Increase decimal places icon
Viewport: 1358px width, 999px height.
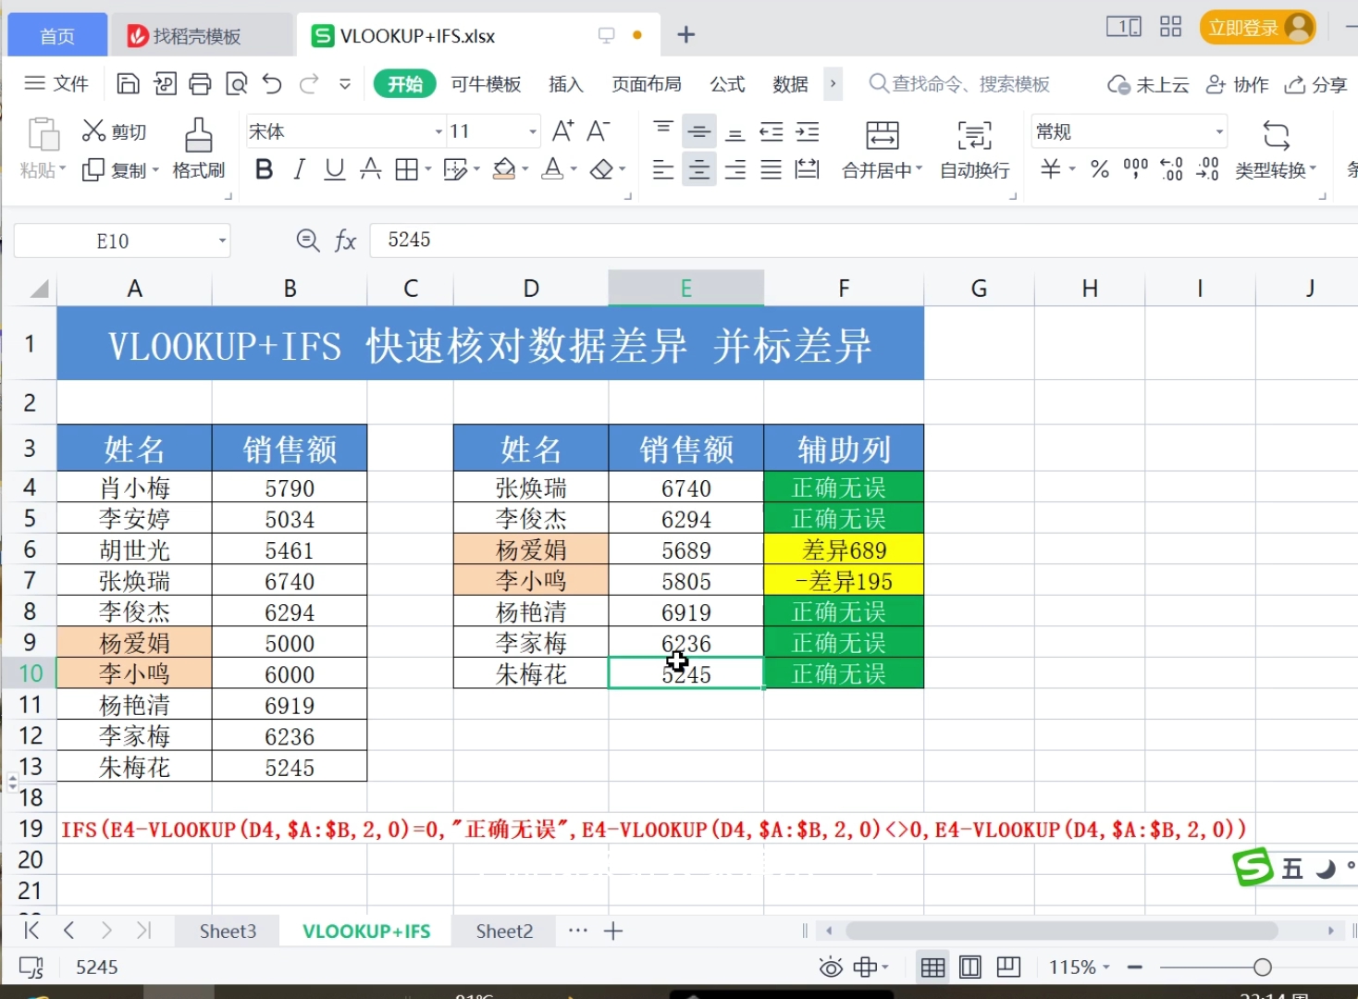[x=1172, y=169]
